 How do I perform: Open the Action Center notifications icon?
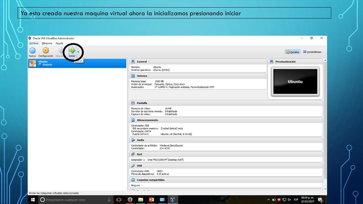(x=320, y=200)
